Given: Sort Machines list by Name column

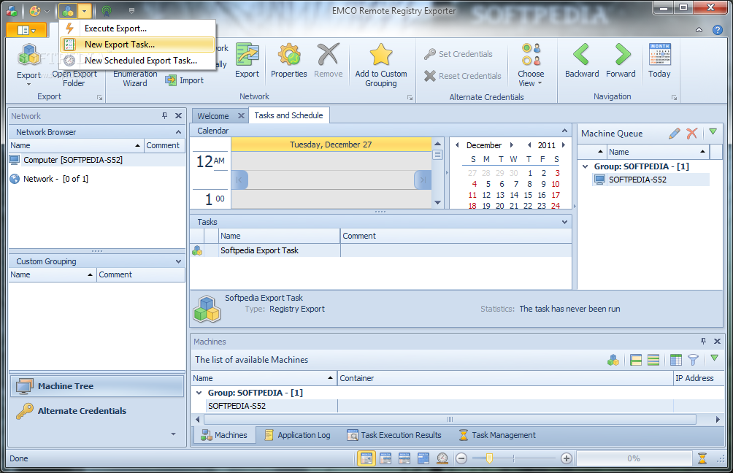Looking at the screenshot, I should pos(264,378).
